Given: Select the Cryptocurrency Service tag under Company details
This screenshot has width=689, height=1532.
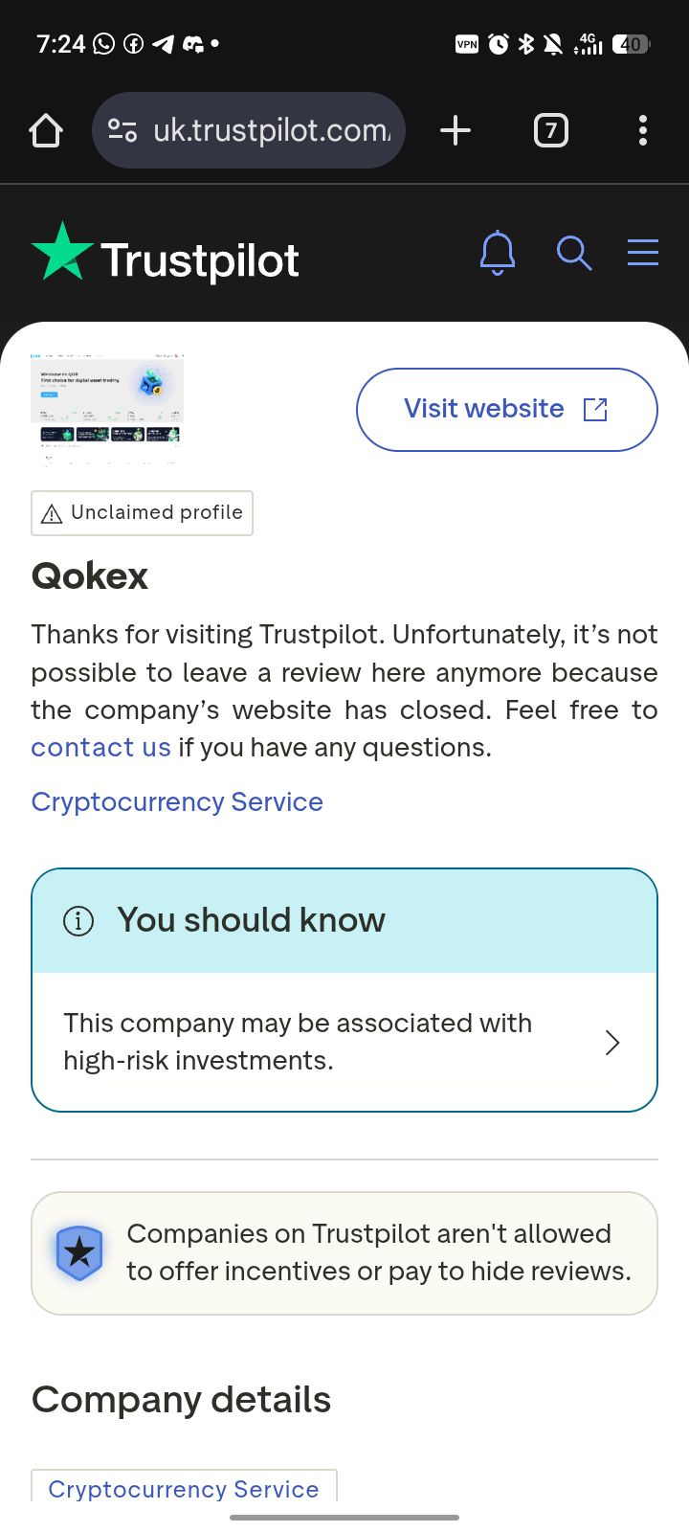Looking at the screenshot, I should [x=184, y=1488].
